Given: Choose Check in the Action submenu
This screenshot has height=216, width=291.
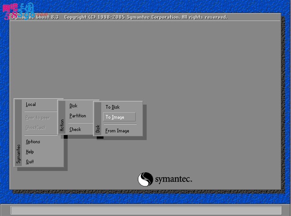Looking at the screenshot, I should [75, 130].
